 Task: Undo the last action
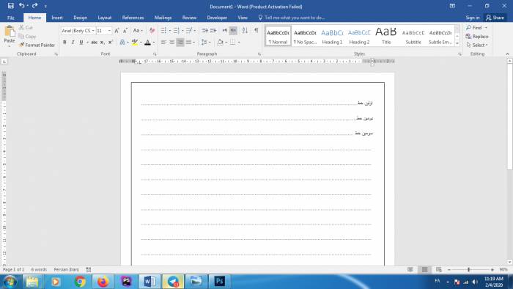coord(21,6)
